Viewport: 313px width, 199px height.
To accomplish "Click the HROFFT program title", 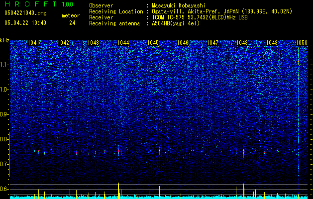I will pyautogui.click(x=31, y=4).
